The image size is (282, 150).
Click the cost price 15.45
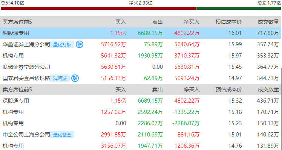click(x=235, y=67)
